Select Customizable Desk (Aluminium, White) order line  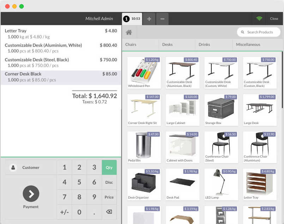61,48
